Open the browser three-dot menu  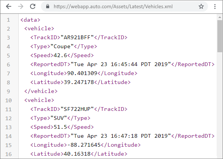pyautogui.click(x=215, y=6)
